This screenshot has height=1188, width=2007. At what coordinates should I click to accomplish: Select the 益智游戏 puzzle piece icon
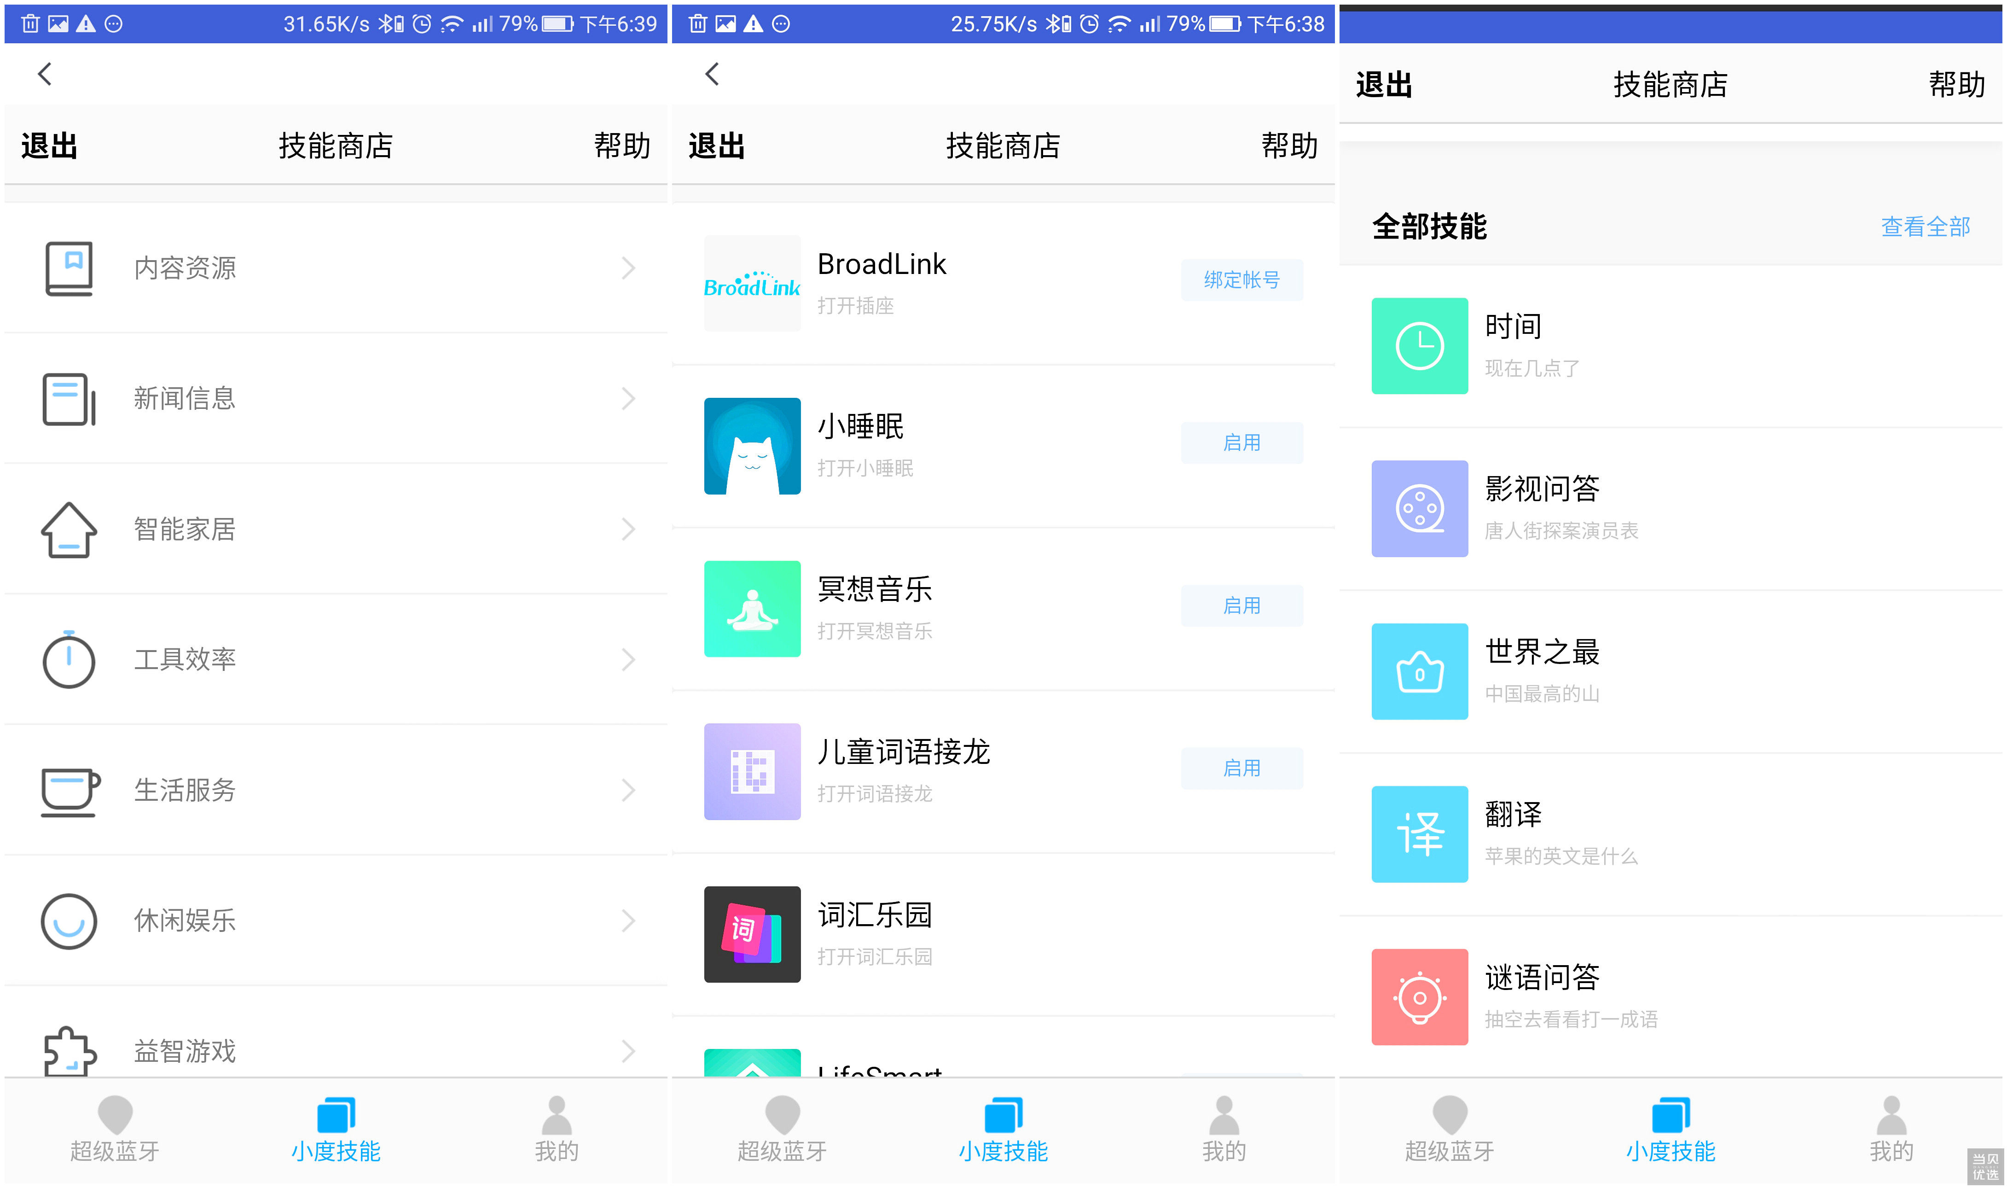69,1050
